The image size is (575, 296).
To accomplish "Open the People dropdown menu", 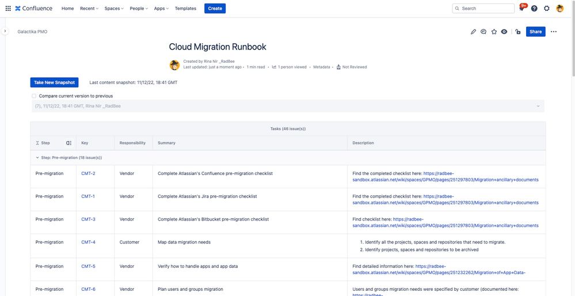I will click(139, 9).
